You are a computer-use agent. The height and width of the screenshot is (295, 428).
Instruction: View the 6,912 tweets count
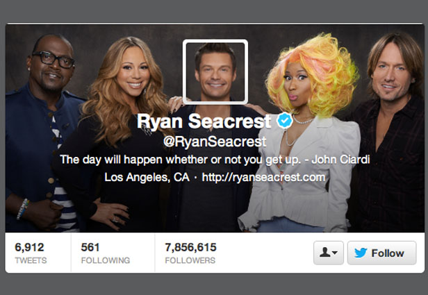[29, 247]
